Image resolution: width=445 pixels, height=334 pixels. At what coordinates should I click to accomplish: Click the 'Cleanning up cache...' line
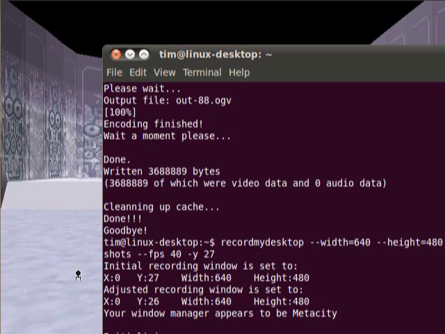(x=161, y=207)
